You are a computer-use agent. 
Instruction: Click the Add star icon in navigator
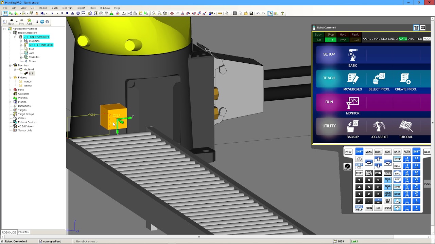pos(29,22)
